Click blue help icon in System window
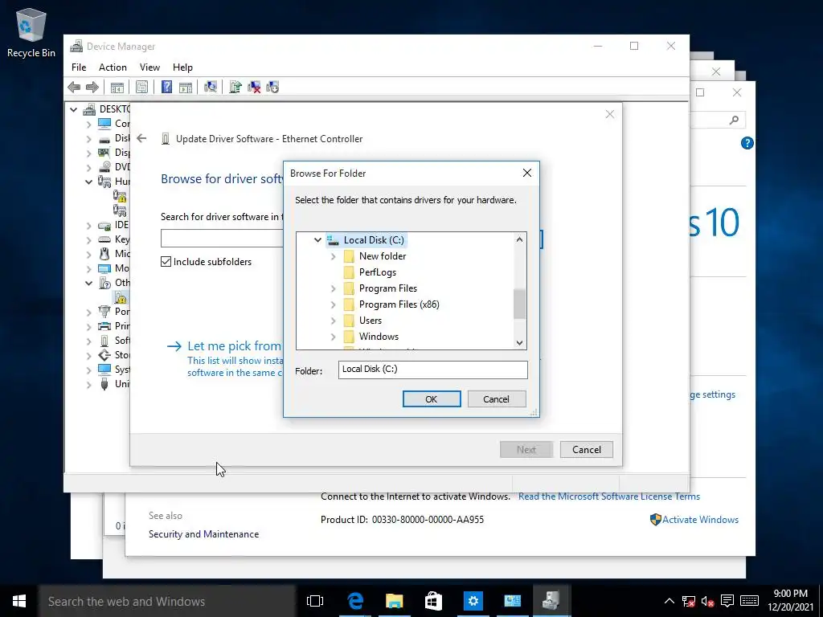This screenshot has width=823, height=617. pos(747,143)
